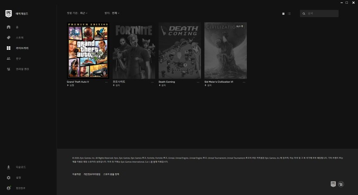Select the 다운로드 label in the sidebar
Screen dimensions: 358x195
(21, 167)
